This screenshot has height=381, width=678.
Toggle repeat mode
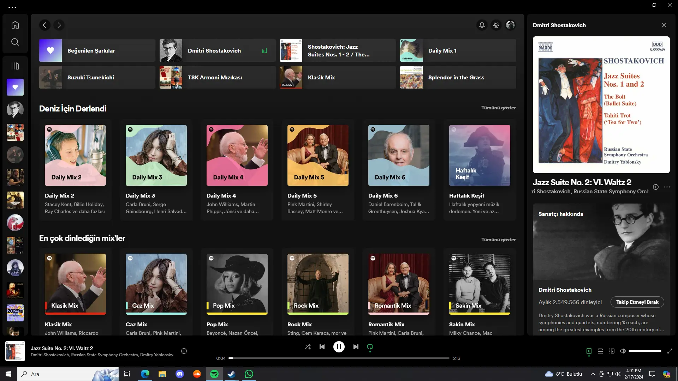tap(370, 347)
